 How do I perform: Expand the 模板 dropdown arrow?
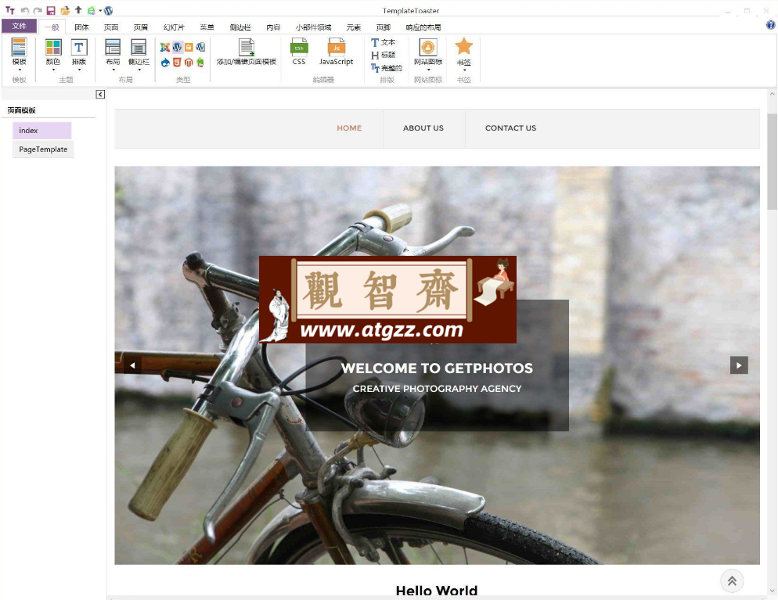tap(20, 70)
